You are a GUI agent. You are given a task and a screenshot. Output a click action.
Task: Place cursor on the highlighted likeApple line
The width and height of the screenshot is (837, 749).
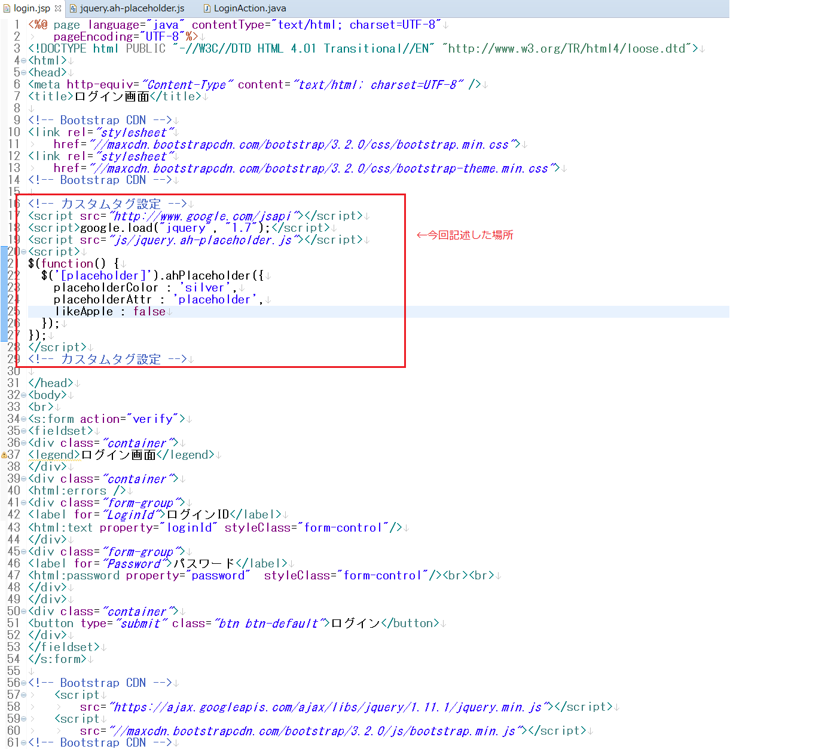(x=109, y=311)
